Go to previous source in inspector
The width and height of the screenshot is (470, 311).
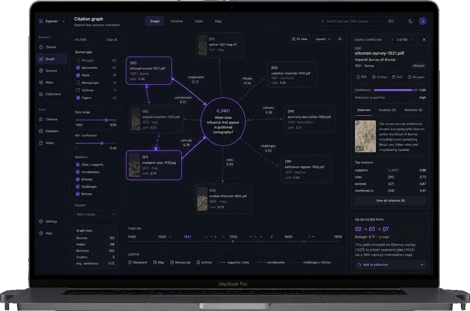(393, 40)
